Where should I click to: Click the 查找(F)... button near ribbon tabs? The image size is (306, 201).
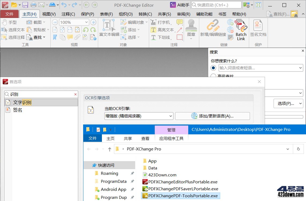(x=278, y=14)
